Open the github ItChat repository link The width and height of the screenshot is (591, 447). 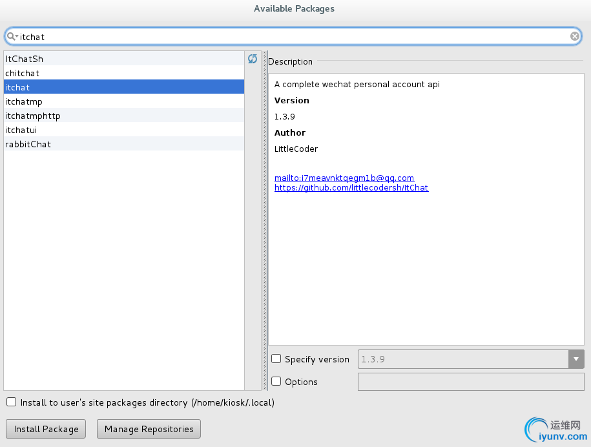[351, 188]
